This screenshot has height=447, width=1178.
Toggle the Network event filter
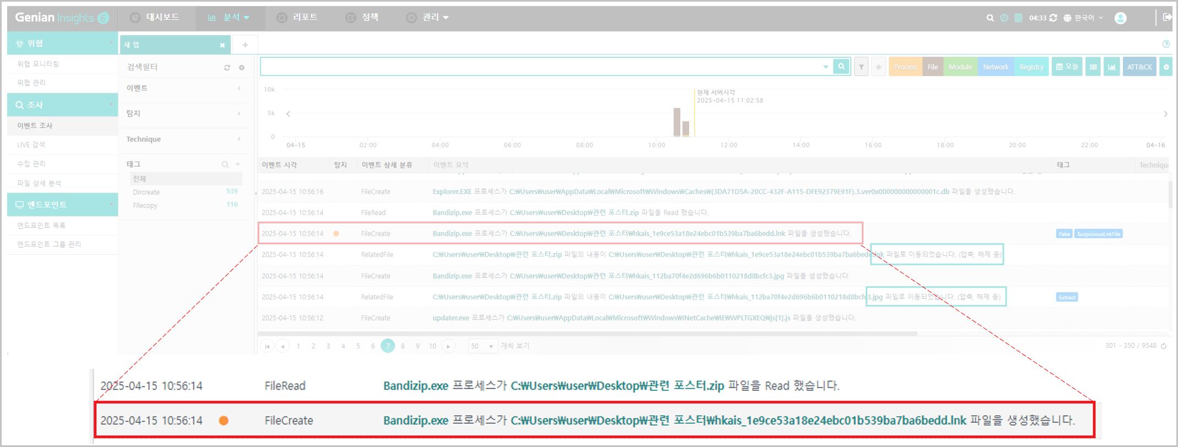996,67
